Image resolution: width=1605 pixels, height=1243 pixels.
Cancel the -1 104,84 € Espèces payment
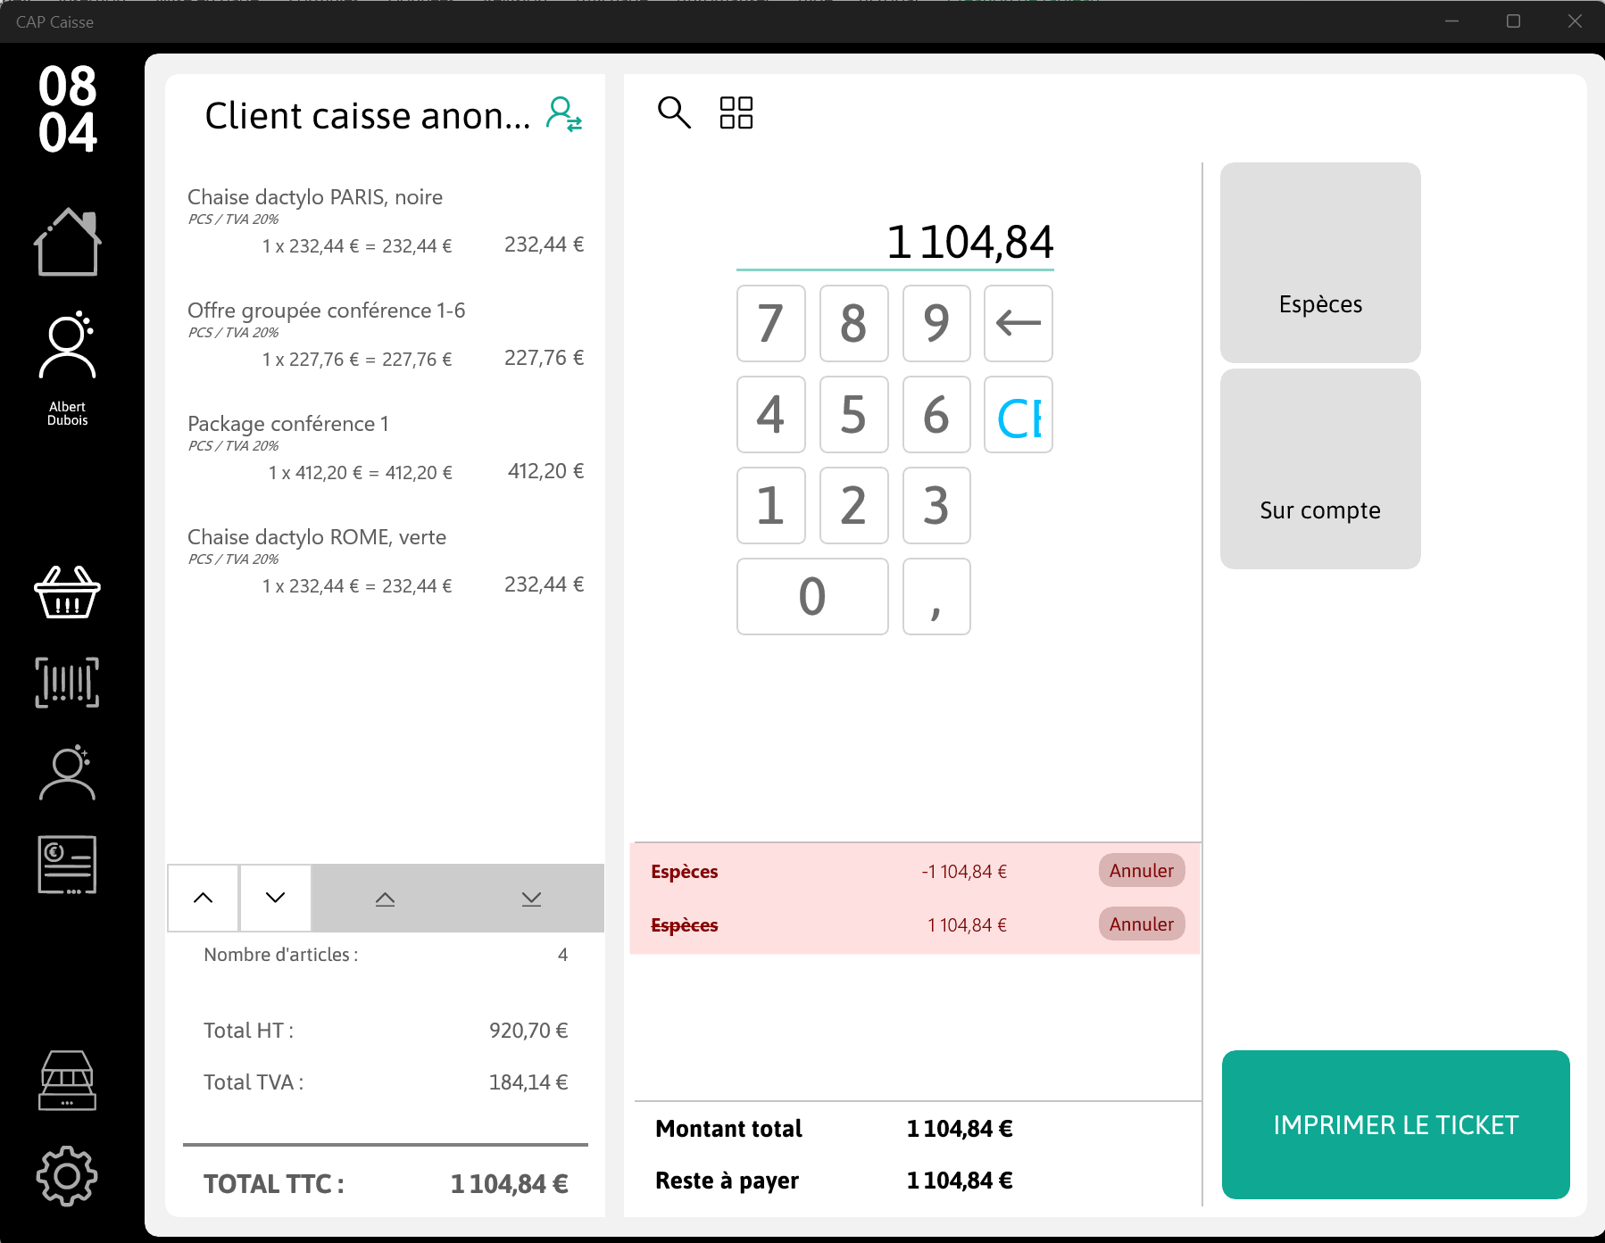[1142, 870]
